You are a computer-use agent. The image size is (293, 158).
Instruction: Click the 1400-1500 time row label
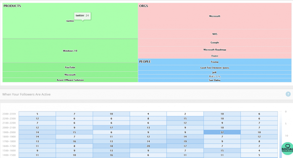(x=9, y=155)
